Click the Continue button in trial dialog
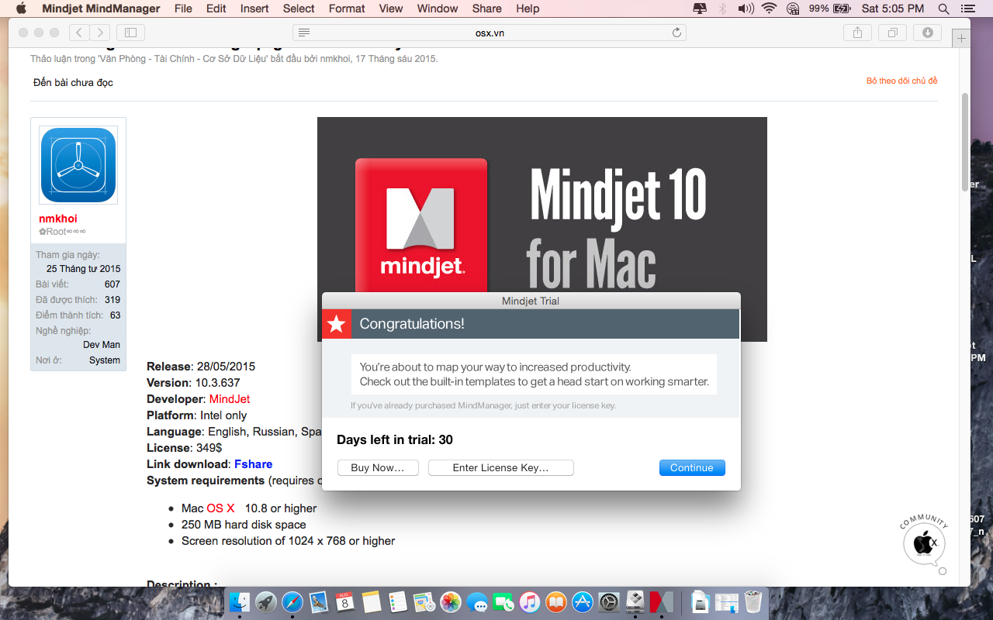993x620 pixels. coord(692,467)
